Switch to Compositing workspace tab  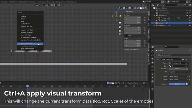click(60, 2)
